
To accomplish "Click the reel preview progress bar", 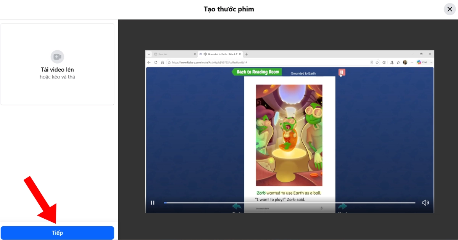I will (x=289, y=203).
